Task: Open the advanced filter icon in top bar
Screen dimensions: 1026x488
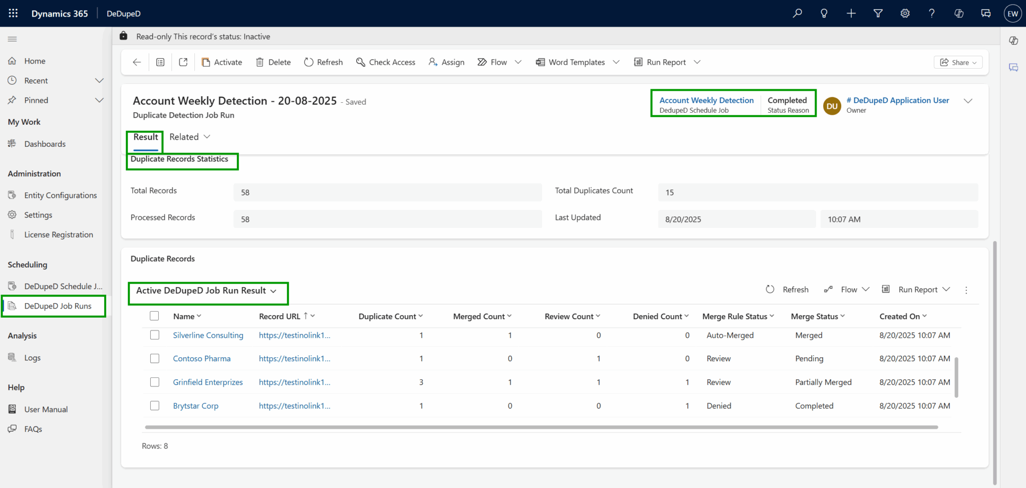Action: tap(878, 13)
